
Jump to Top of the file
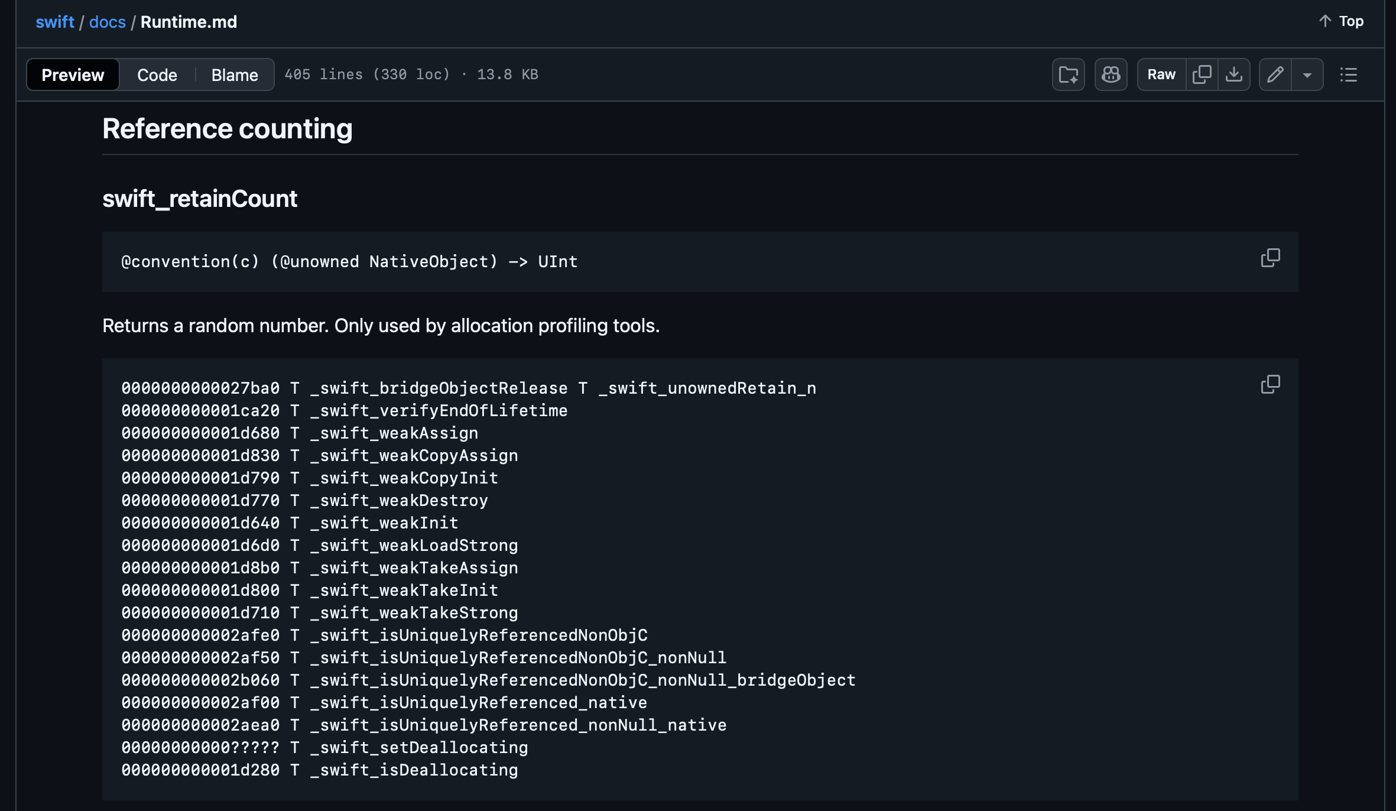point(1350,21)
